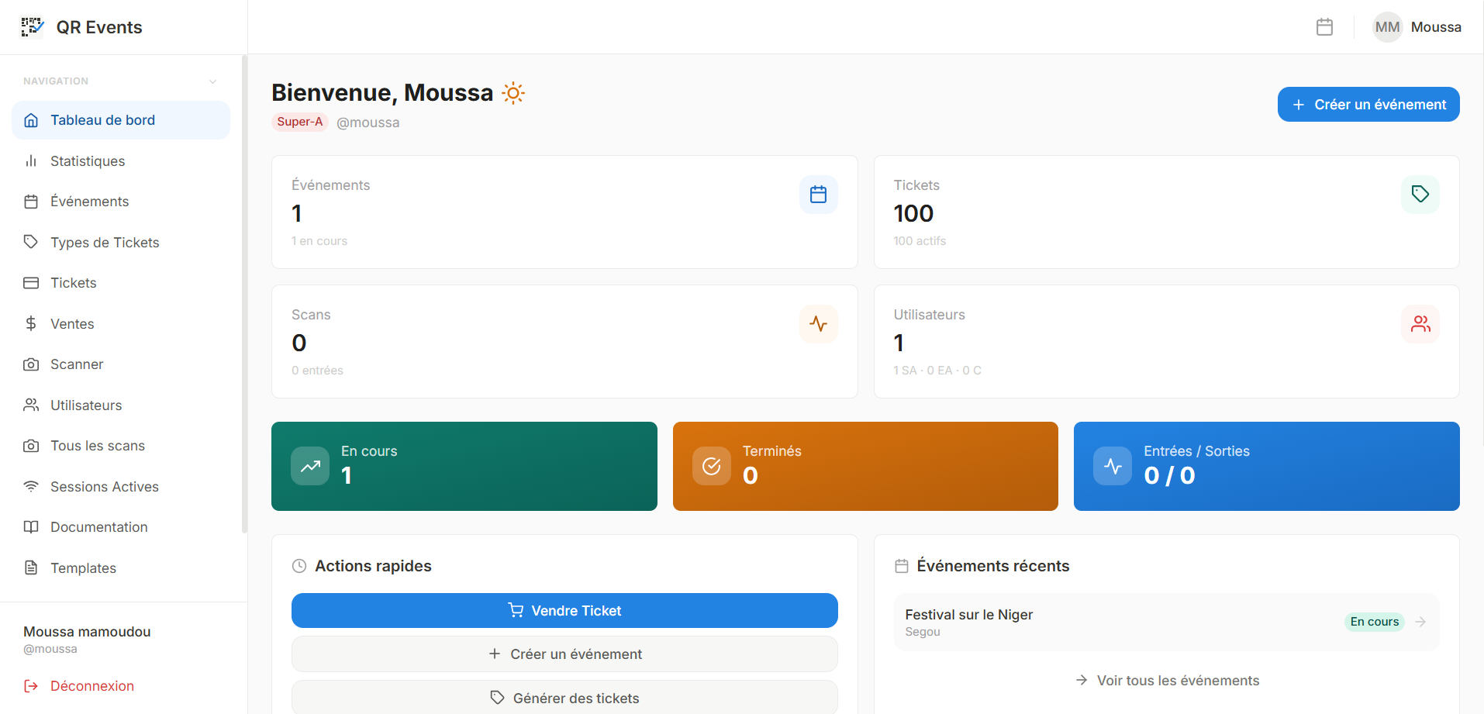Click the Tickets card tag icon
This screenshot has height=714, width=1484.
pyautogui.click(x=1420, y=195)
